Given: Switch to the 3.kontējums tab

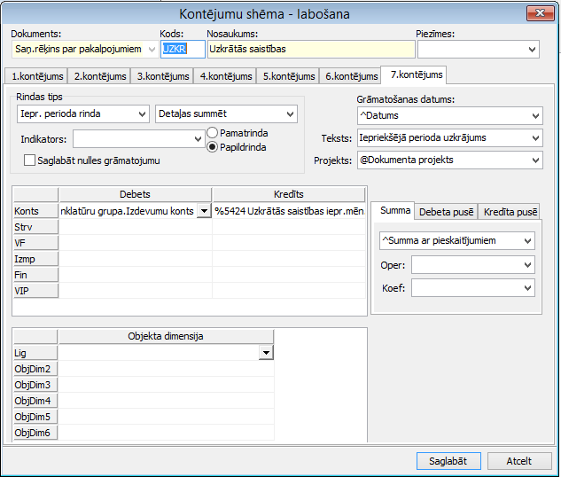Looking at the screenshot, I should (162, 76).
